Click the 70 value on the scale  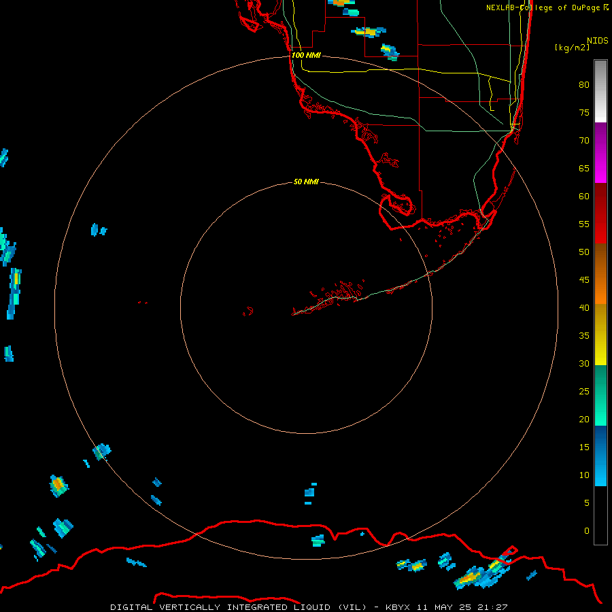point(584,141)
